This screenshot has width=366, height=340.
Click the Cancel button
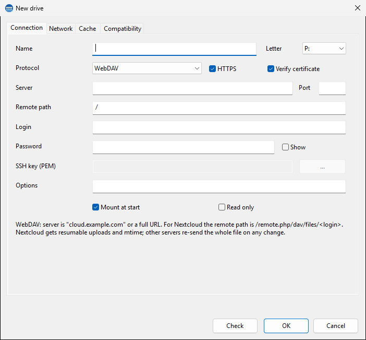(336, 326)
